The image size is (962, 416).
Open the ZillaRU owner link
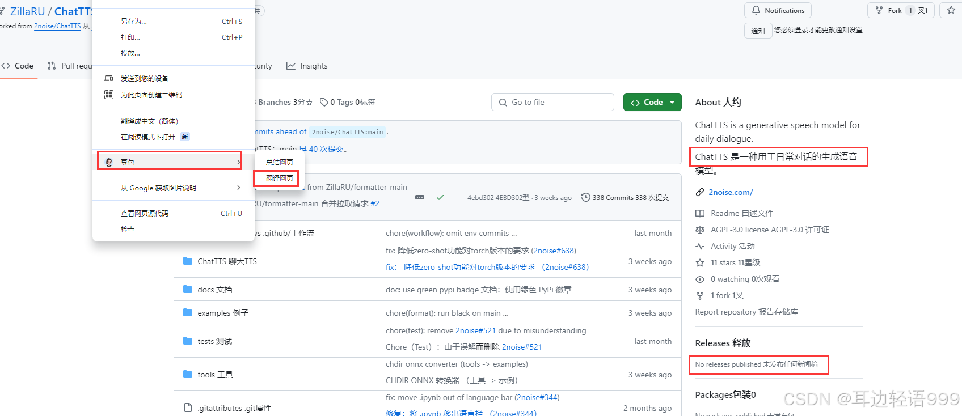point(27,11)
